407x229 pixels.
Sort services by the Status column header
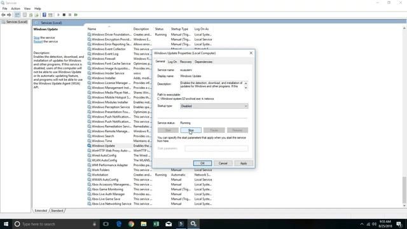(159, 29)
